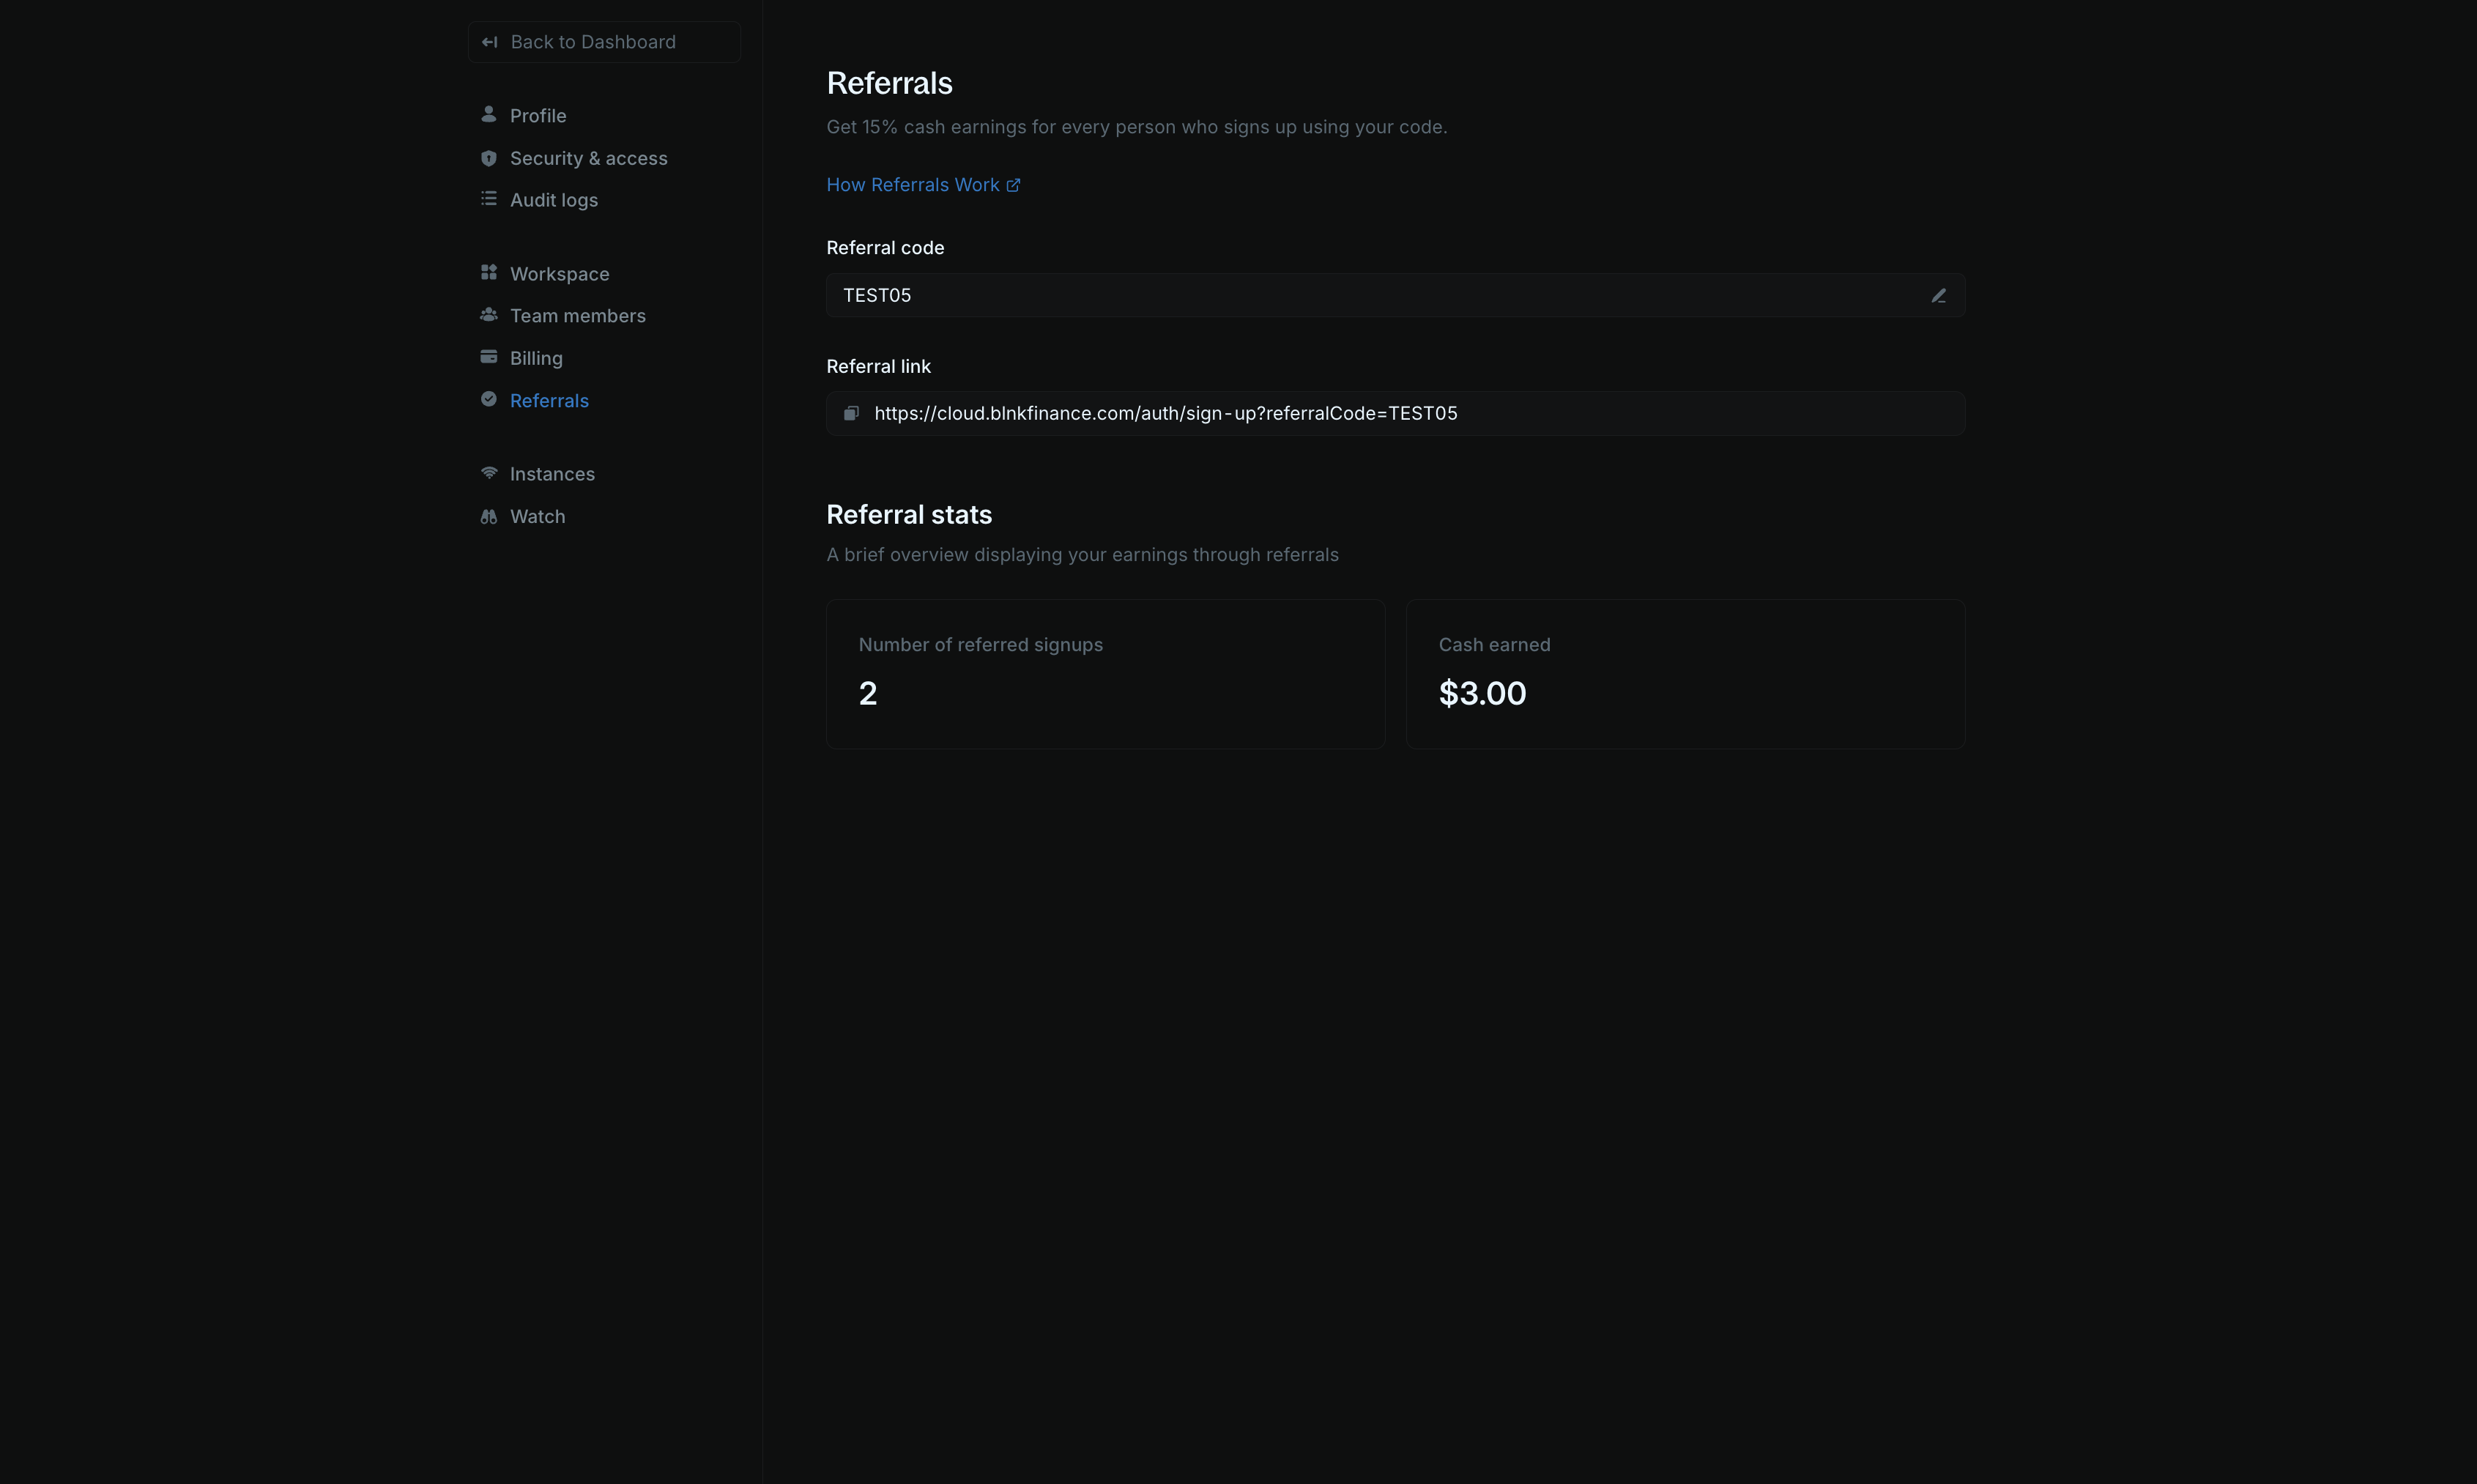Copy the referral link using copy icon
Viewport: 2477px width, 1484px height.
point(850,412)
